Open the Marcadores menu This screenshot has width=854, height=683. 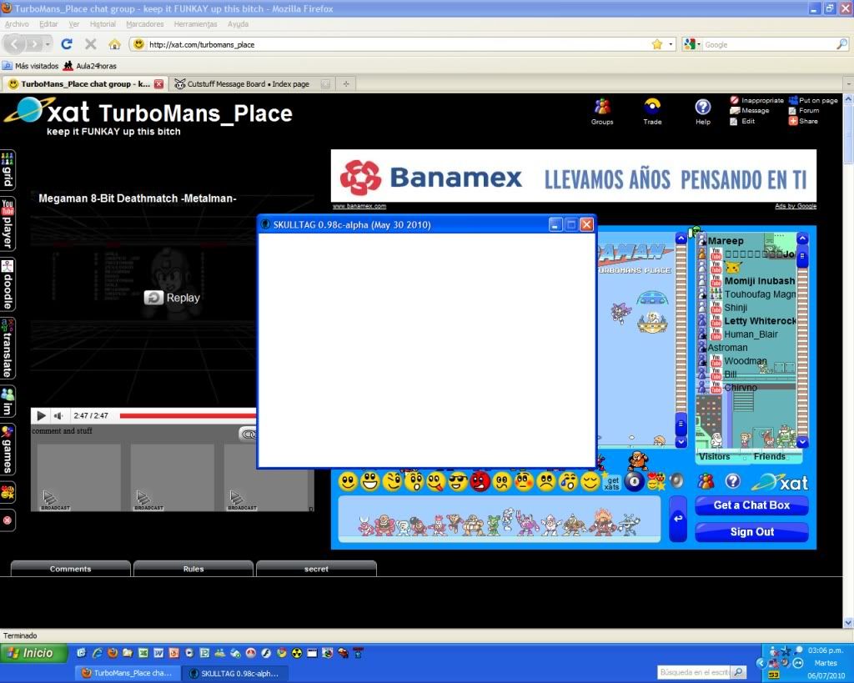coord(144,24)
